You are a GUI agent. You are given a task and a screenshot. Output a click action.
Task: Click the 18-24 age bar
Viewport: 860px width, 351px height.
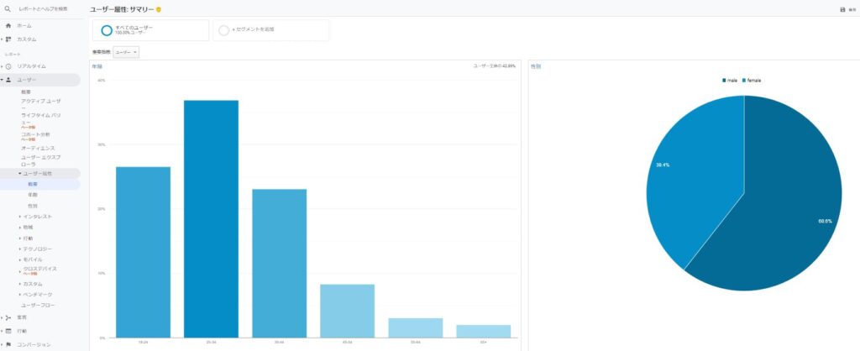[143, 252]
